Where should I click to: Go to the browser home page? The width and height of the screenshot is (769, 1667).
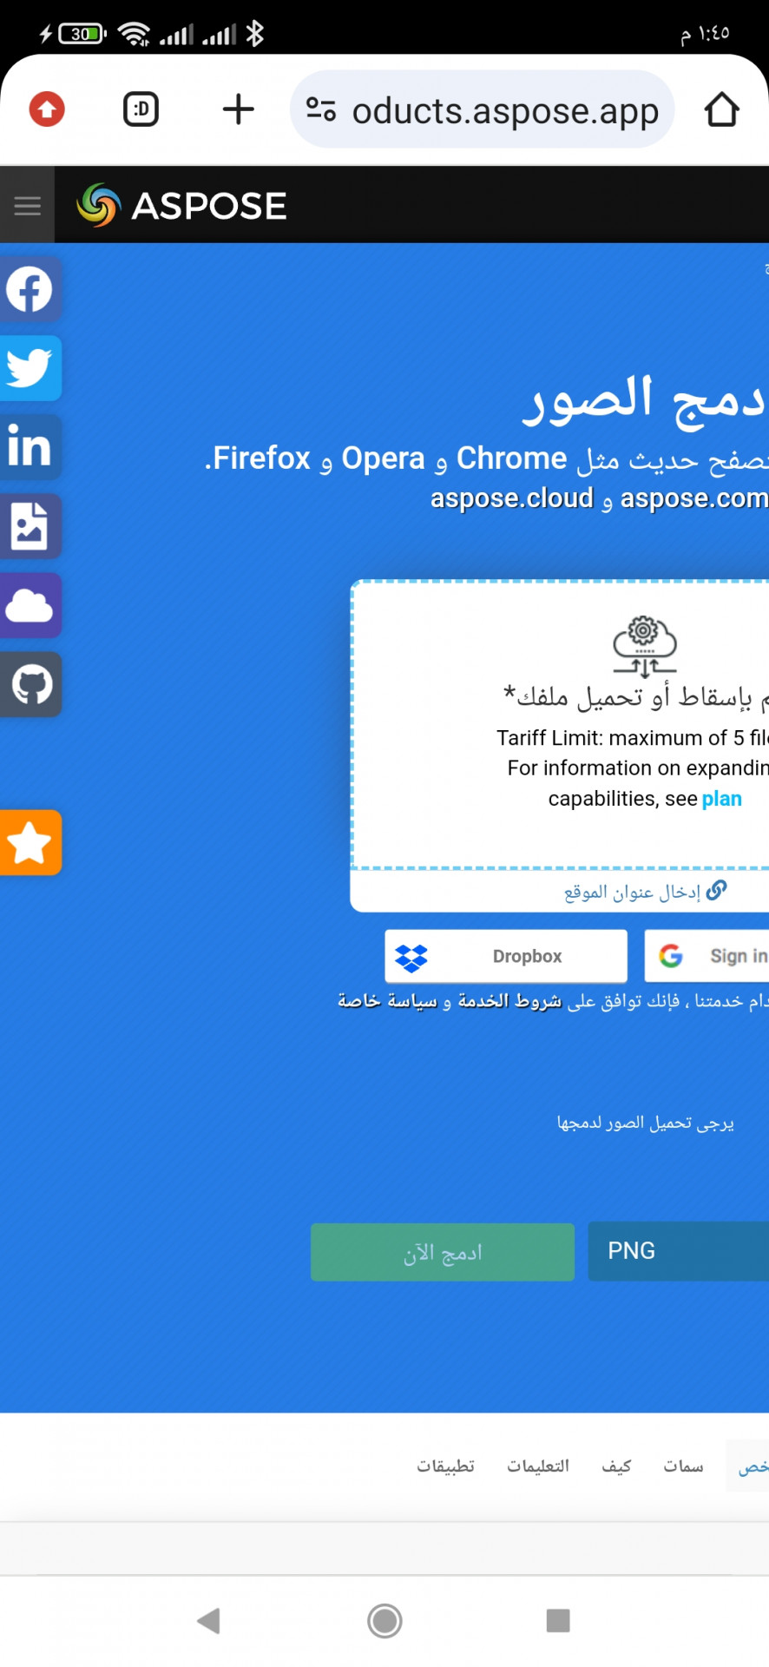(x=721, y=109)
